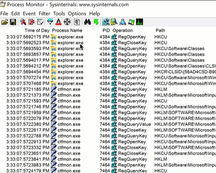Image resolution: width=216 pixels, height=173 pixels.
Task: Select the HKLM path at 3:33:07.5723841 PM
Action: pos(161,159)
